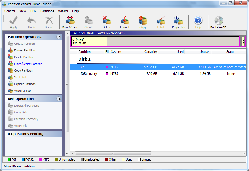Click the Apply checkmark toolbar icon
This screenshot has width=249, height=171.
(13, 20)
